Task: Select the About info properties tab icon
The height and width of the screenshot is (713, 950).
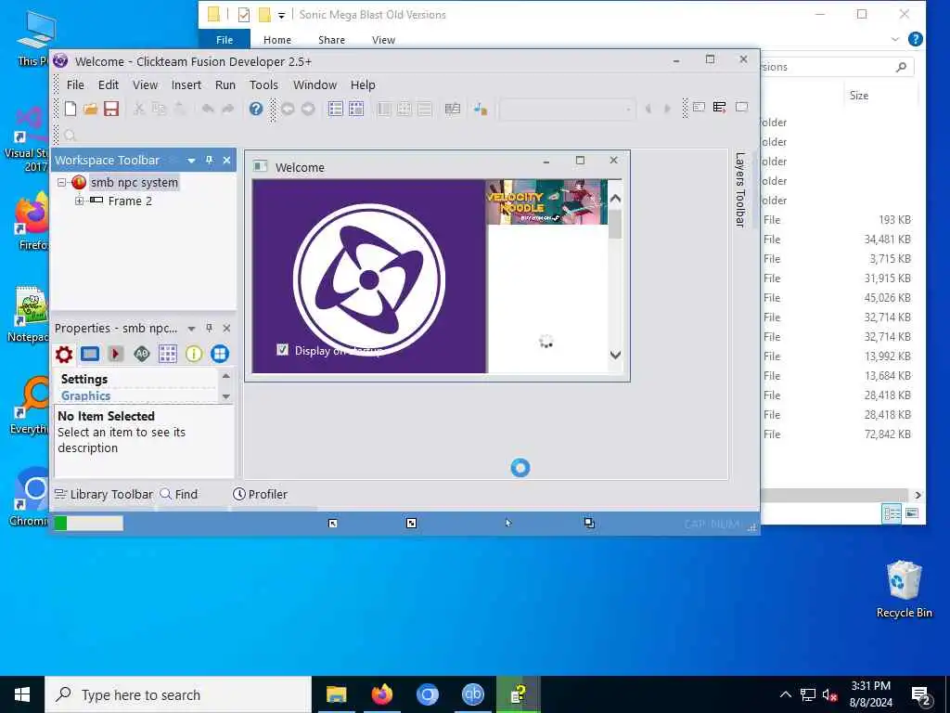Action: pos(194,354)
